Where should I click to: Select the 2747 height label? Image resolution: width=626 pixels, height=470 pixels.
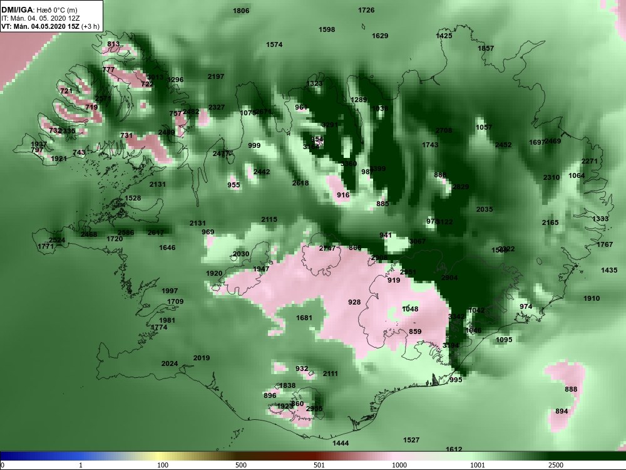pos(327,248)
